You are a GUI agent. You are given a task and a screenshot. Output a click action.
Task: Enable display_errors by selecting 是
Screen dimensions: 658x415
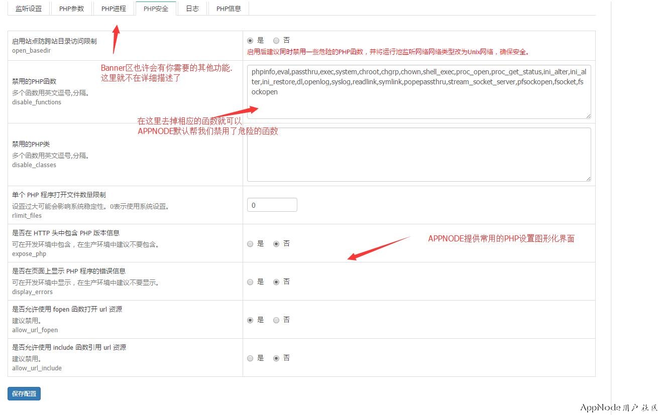(x=250, y=282)
